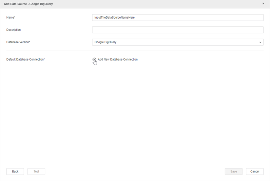Click the Default Database Connection* label
Screen dimensions: 270x181
click(x=25, y=60)
